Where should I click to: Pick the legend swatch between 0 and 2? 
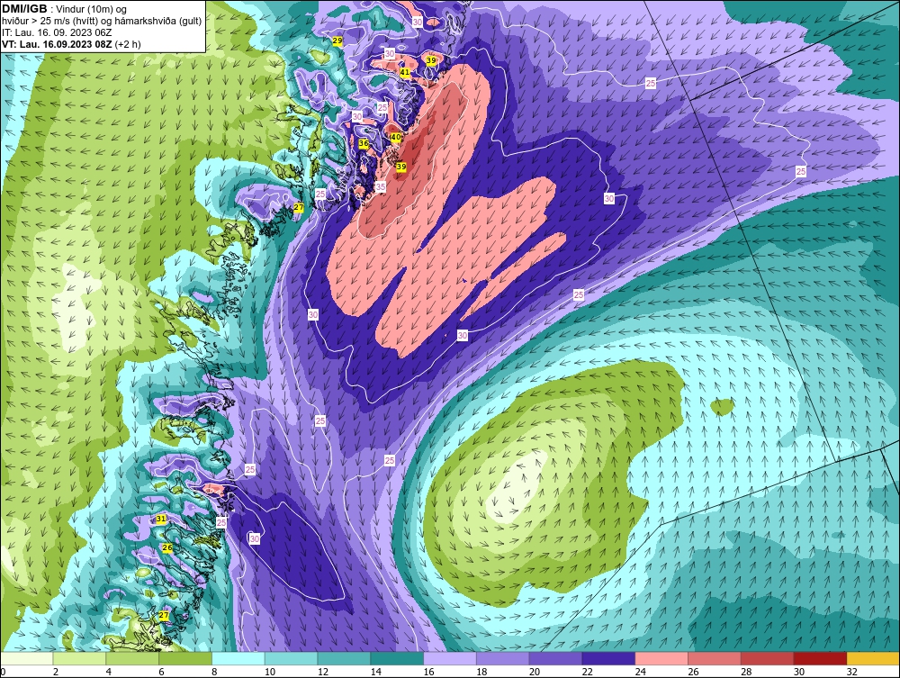coord(27,658)
